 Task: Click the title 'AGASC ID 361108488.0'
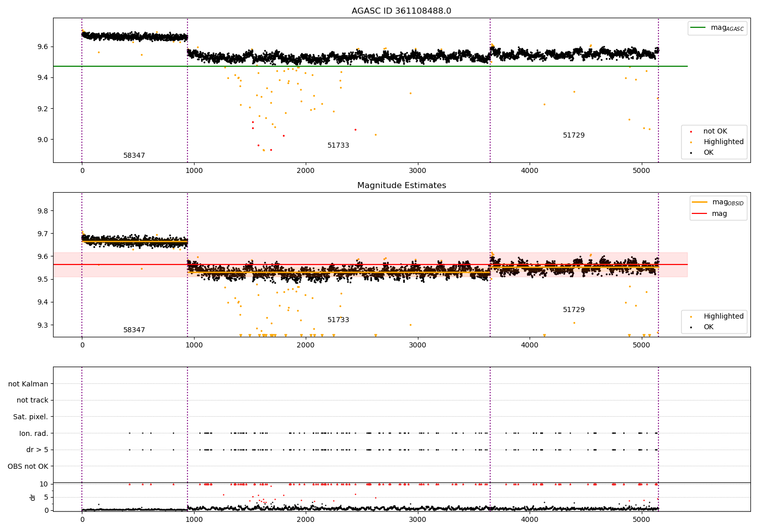pyautogui.click(x=401, y=11)
